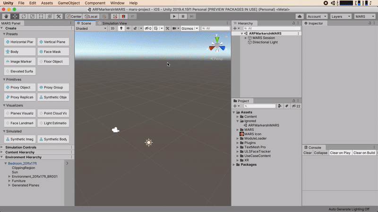The image size is (378, 212).
Task: Click the scene orientation gizmo
Action: [217, 46]
